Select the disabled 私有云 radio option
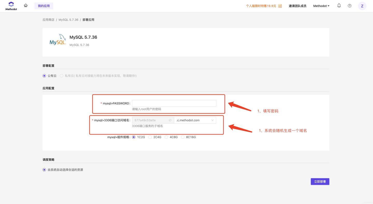This screenshot has height=204, width=373. (62, 76)
